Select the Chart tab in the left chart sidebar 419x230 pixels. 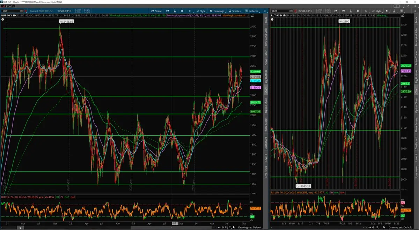click(266, 90)
